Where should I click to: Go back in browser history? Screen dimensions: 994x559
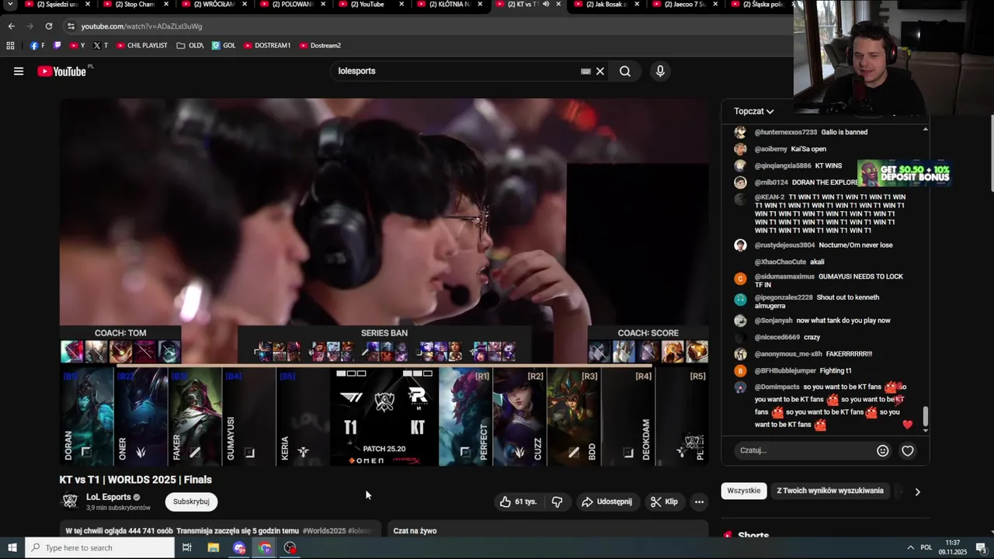click(11, 26)
